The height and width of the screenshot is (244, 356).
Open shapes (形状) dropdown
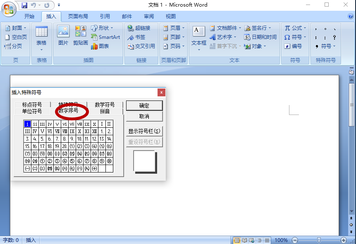(102, 28)
